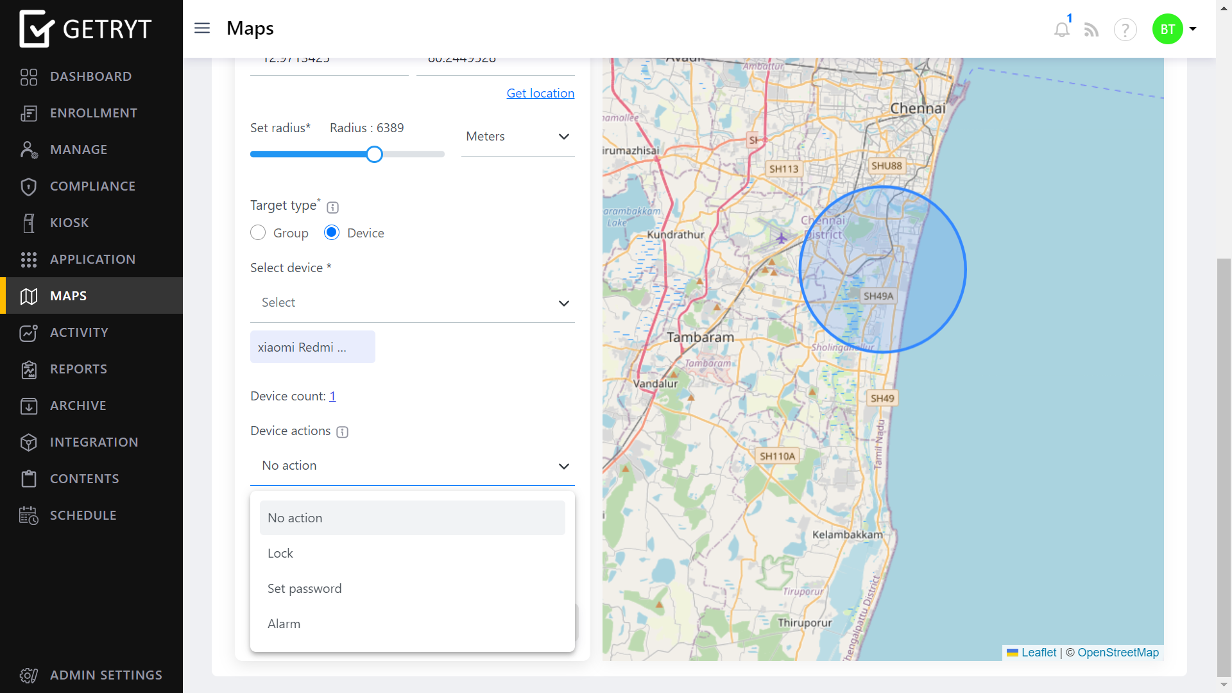The height and width of the screenshot is (693, 1232).
Task: Open the Select device dropdown
Action: (412, 303)
